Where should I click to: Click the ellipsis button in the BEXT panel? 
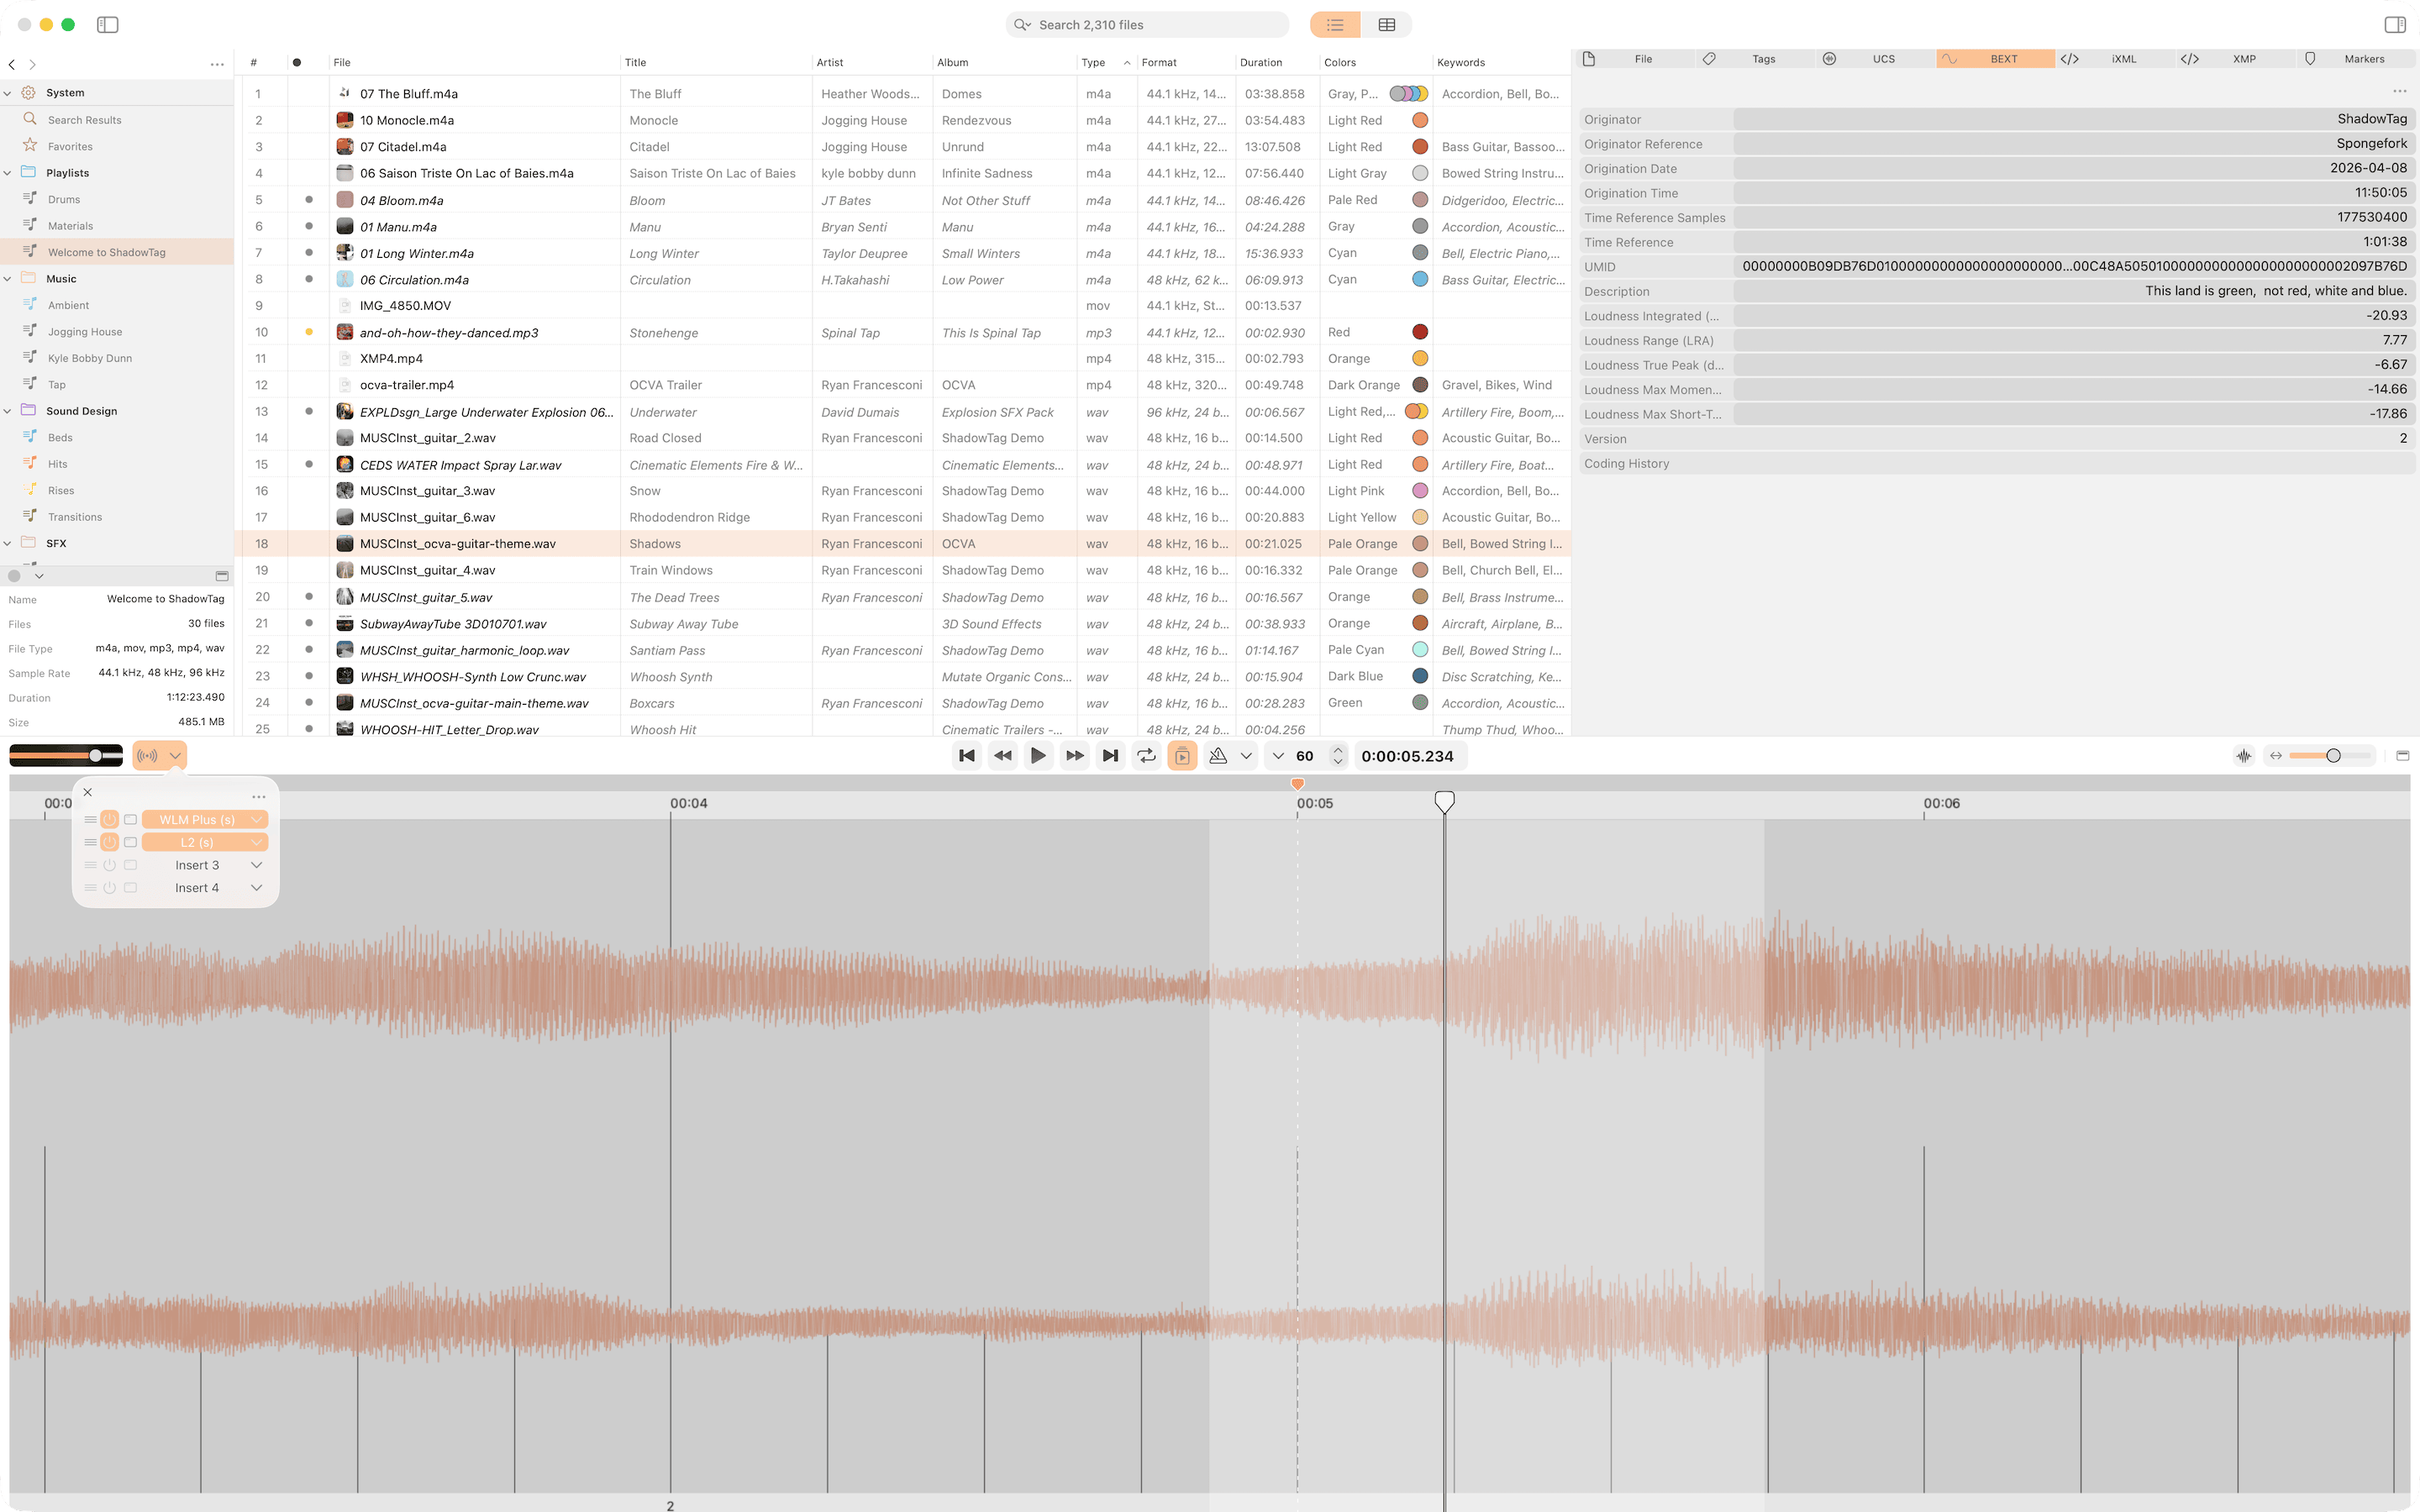pyautogui.click(x=2401, y=90)
